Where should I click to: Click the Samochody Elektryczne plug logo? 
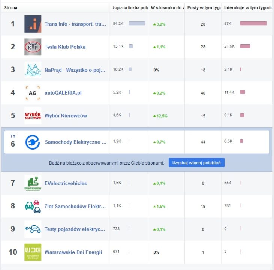tap(33, 142)
